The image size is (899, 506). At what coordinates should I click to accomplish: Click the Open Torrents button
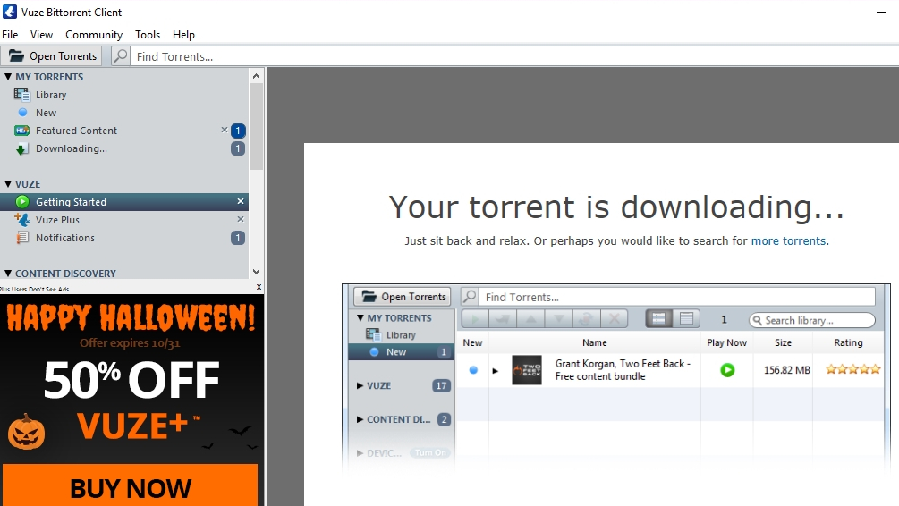coord(52,56)
